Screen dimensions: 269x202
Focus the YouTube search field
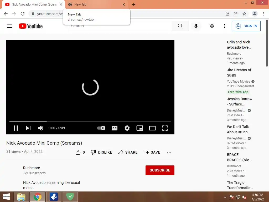(121, 26)
